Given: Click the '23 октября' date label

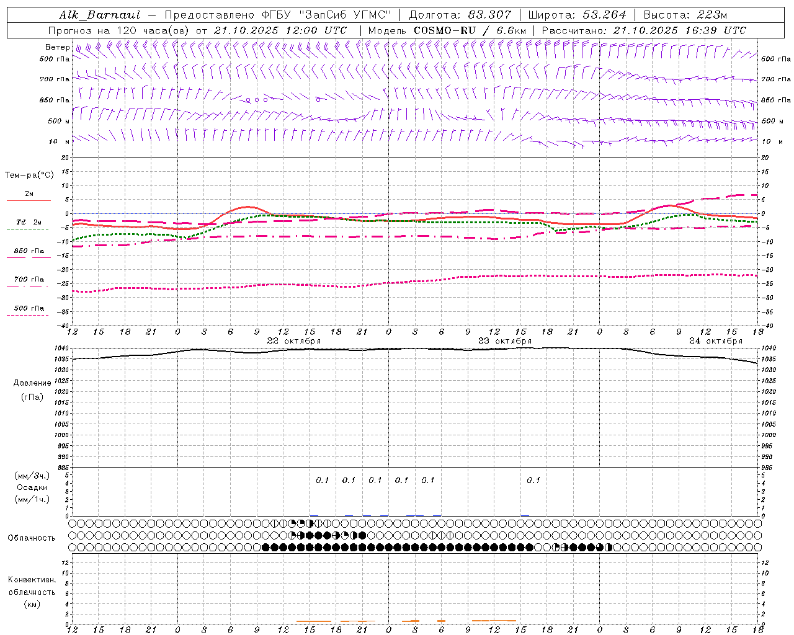Looking at the screenshot, I should coord(505,341).
